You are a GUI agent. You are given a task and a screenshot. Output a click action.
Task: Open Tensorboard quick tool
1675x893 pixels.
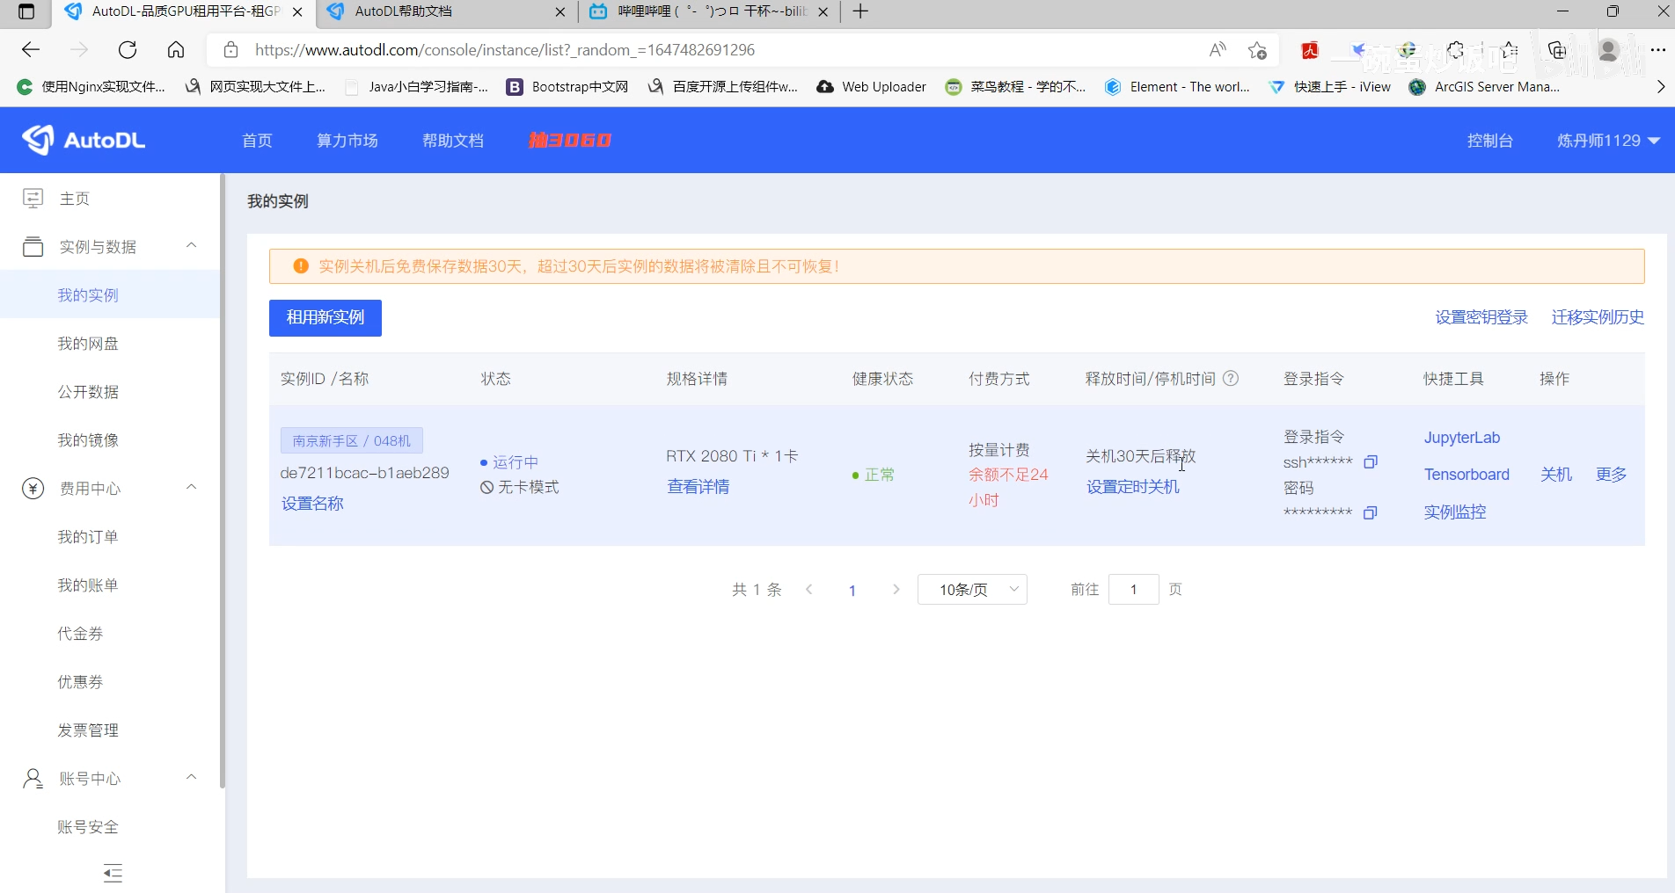pyautogui.click(x=1467, y=475)
